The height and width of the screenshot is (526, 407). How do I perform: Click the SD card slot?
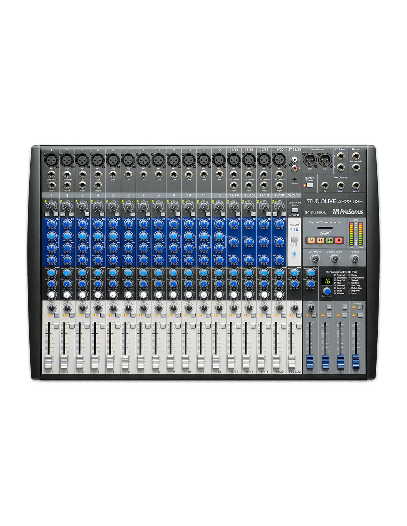click(325, 228)
